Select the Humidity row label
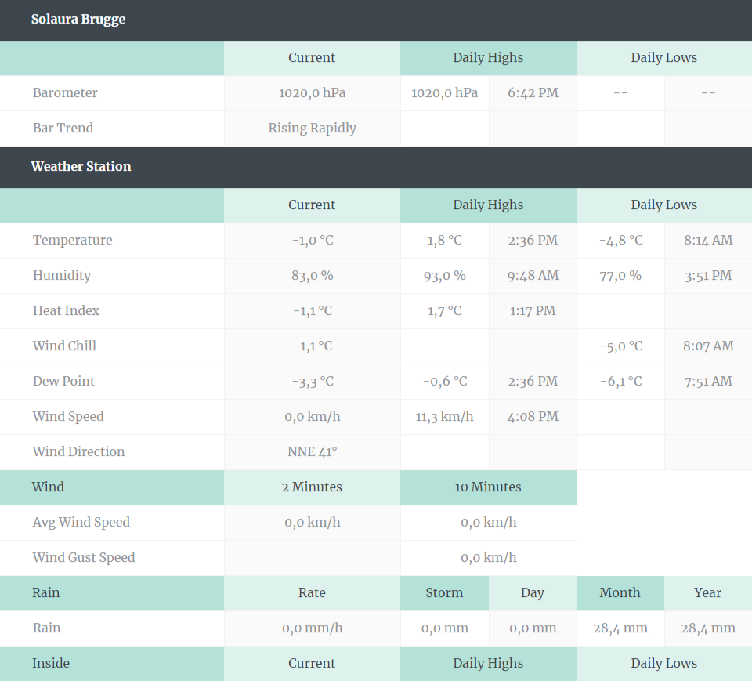The image size is (752, 681). [61, 276]
